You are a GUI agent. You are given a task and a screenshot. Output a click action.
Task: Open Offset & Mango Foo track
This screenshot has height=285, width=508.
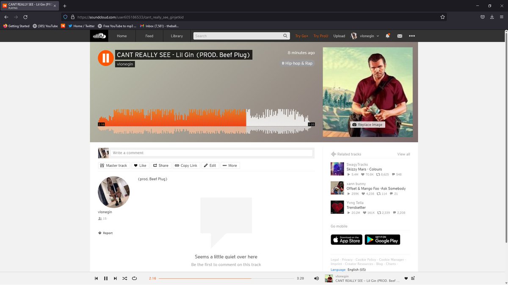[376, 189]
